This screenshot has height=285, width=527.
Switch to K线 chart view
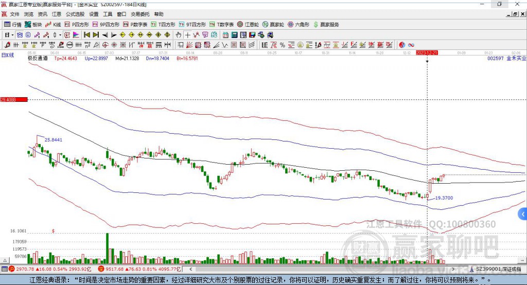pos(53,25)
